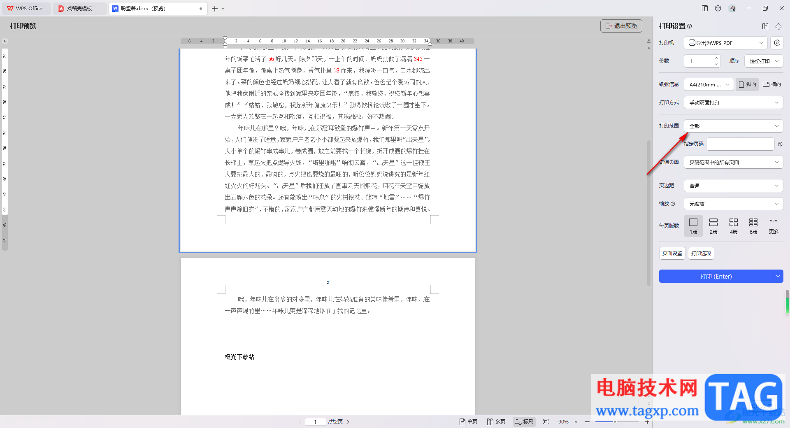Image resolution: width=790 pixels, height=428 pixels.
Task: Open the collate order dropdown 逐份打印
Action: pos(764,61)
